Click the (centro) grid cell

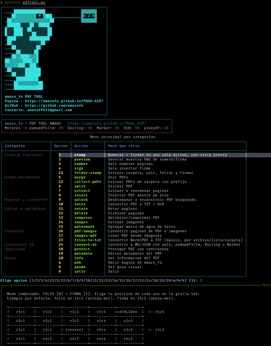point(74,330)
